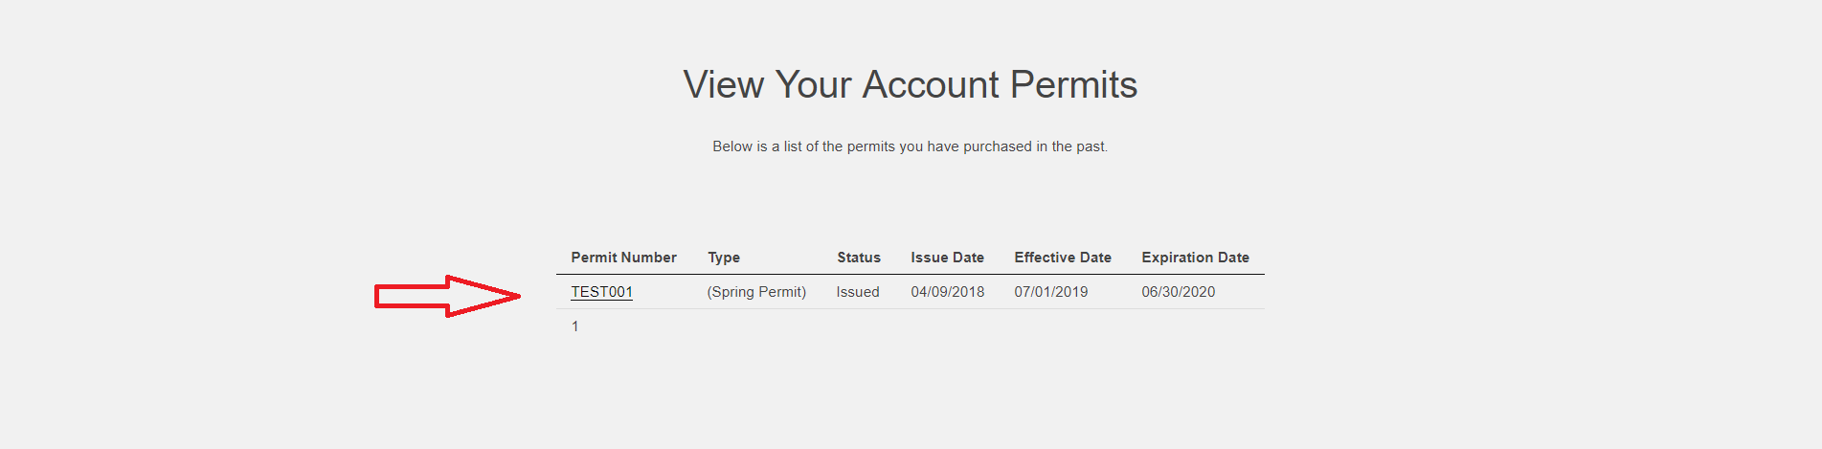Select the Issued status cell

857,292
